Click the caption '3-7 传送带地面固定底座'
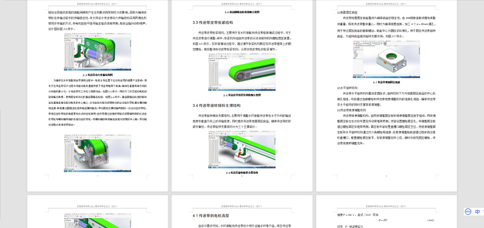 click(x=387, y=83)
